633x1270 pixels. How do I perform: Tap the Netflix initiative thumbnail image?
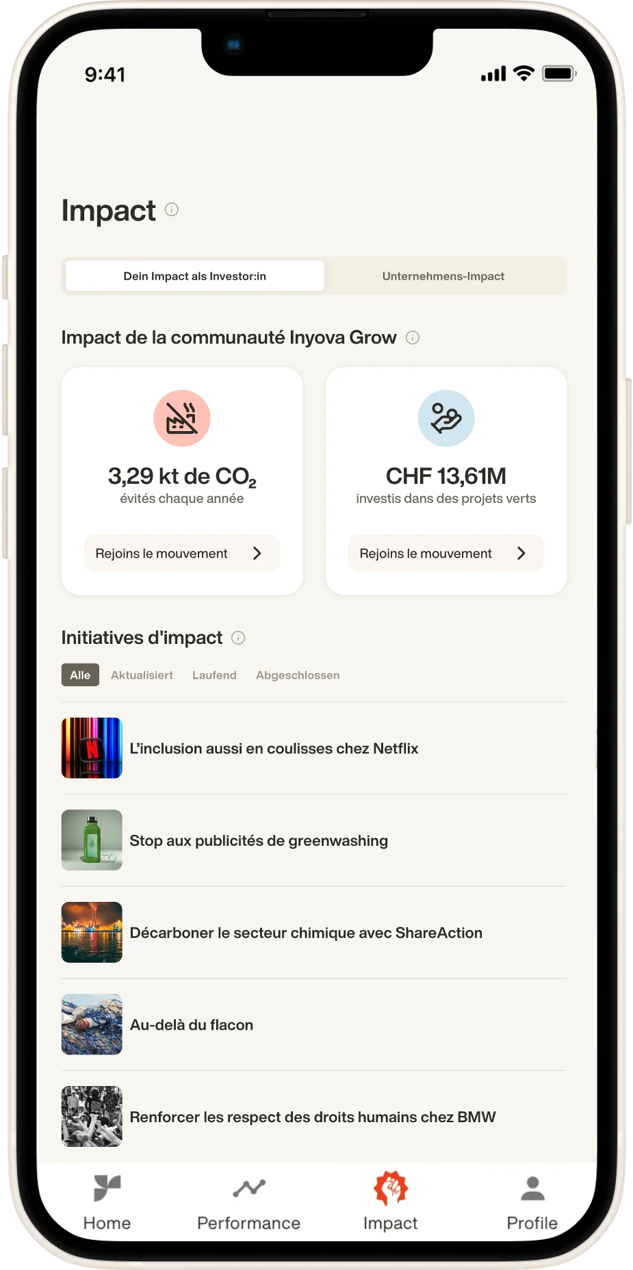tap(92, 748)
